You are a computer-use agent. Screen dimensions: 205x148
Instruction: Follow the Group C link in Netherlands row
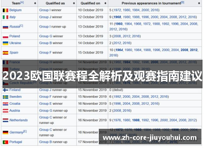click(46, 117)
